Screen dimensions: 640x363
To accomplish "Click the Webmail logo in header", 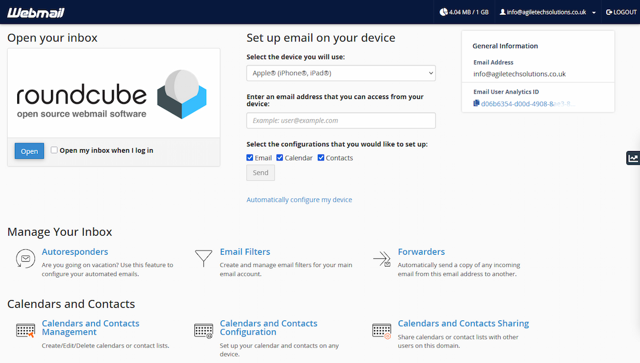I will point(36,12).
